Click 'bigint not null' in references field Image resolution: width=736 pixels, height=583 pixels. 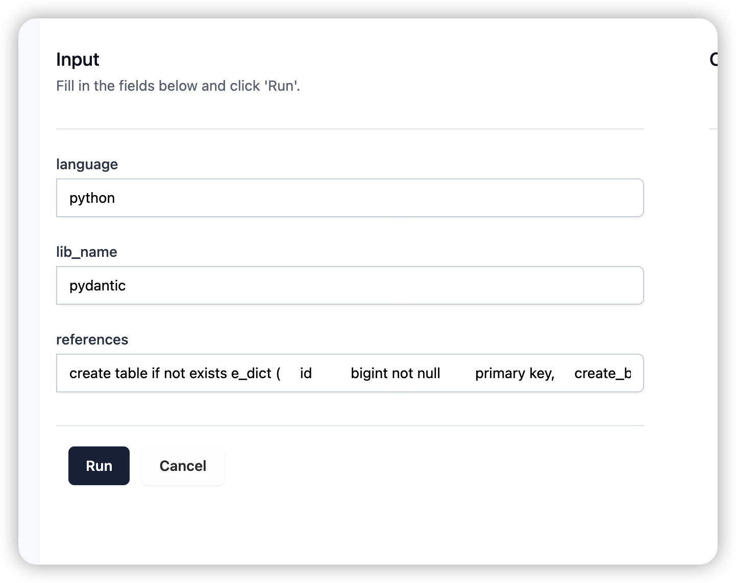[395, 373]
